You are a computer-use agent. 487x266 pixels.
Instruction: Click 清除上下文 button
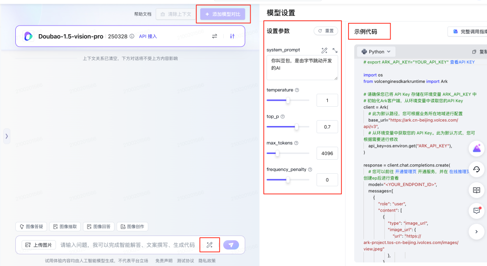(176, 14)
